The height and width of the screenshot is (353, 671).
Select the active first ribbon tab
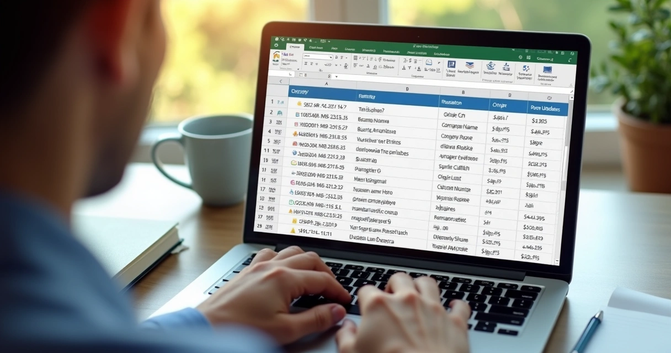pyautogui.click(x=295, y=46)
